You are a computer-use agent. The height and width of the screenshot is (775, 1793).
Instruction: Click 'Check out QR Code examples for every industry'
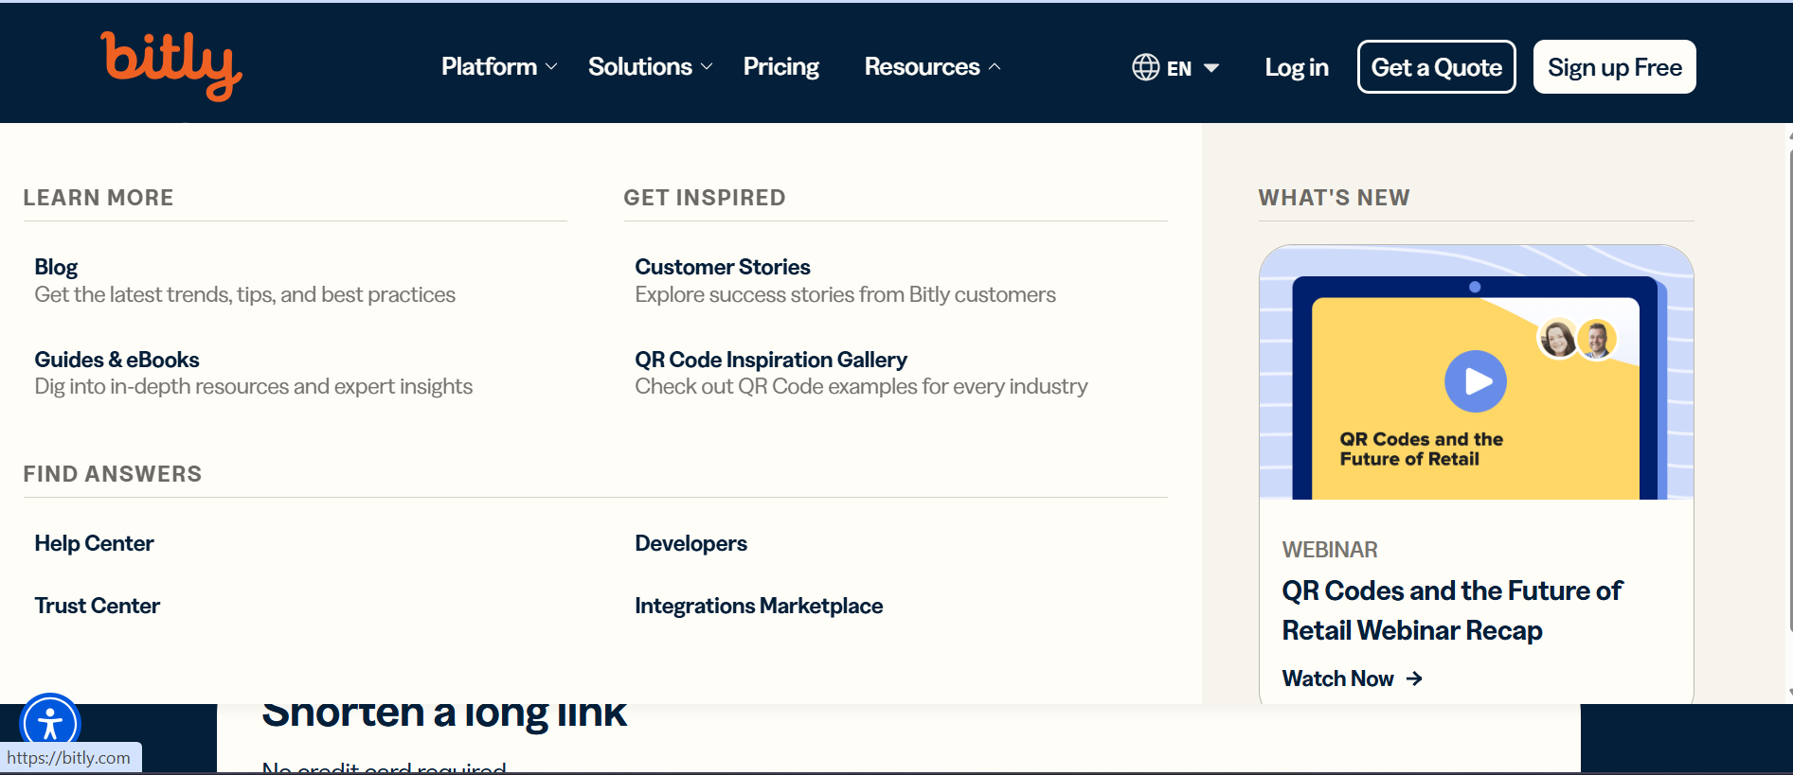[x=861, y=386]
